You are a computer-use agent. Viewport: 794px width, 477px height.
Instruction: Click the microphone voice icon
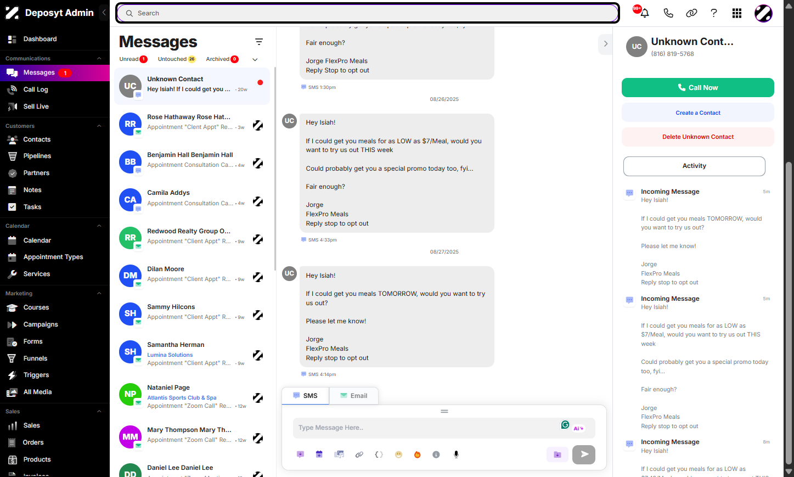point(456,454)
